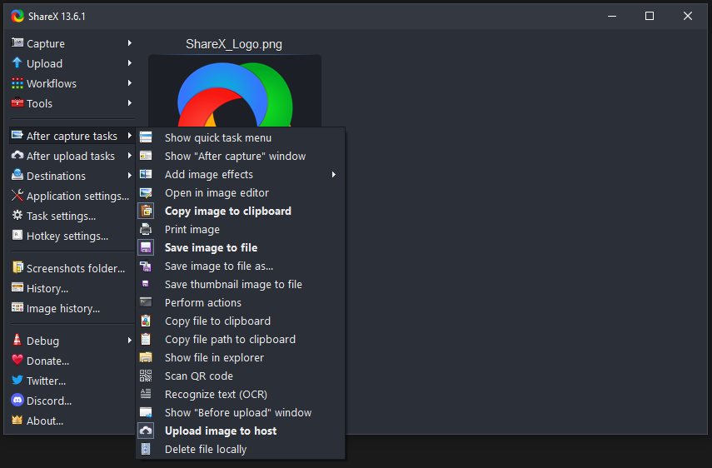Toggle Copy image to clipboard task
Viewport: 712px width, 468px height.
227,211
